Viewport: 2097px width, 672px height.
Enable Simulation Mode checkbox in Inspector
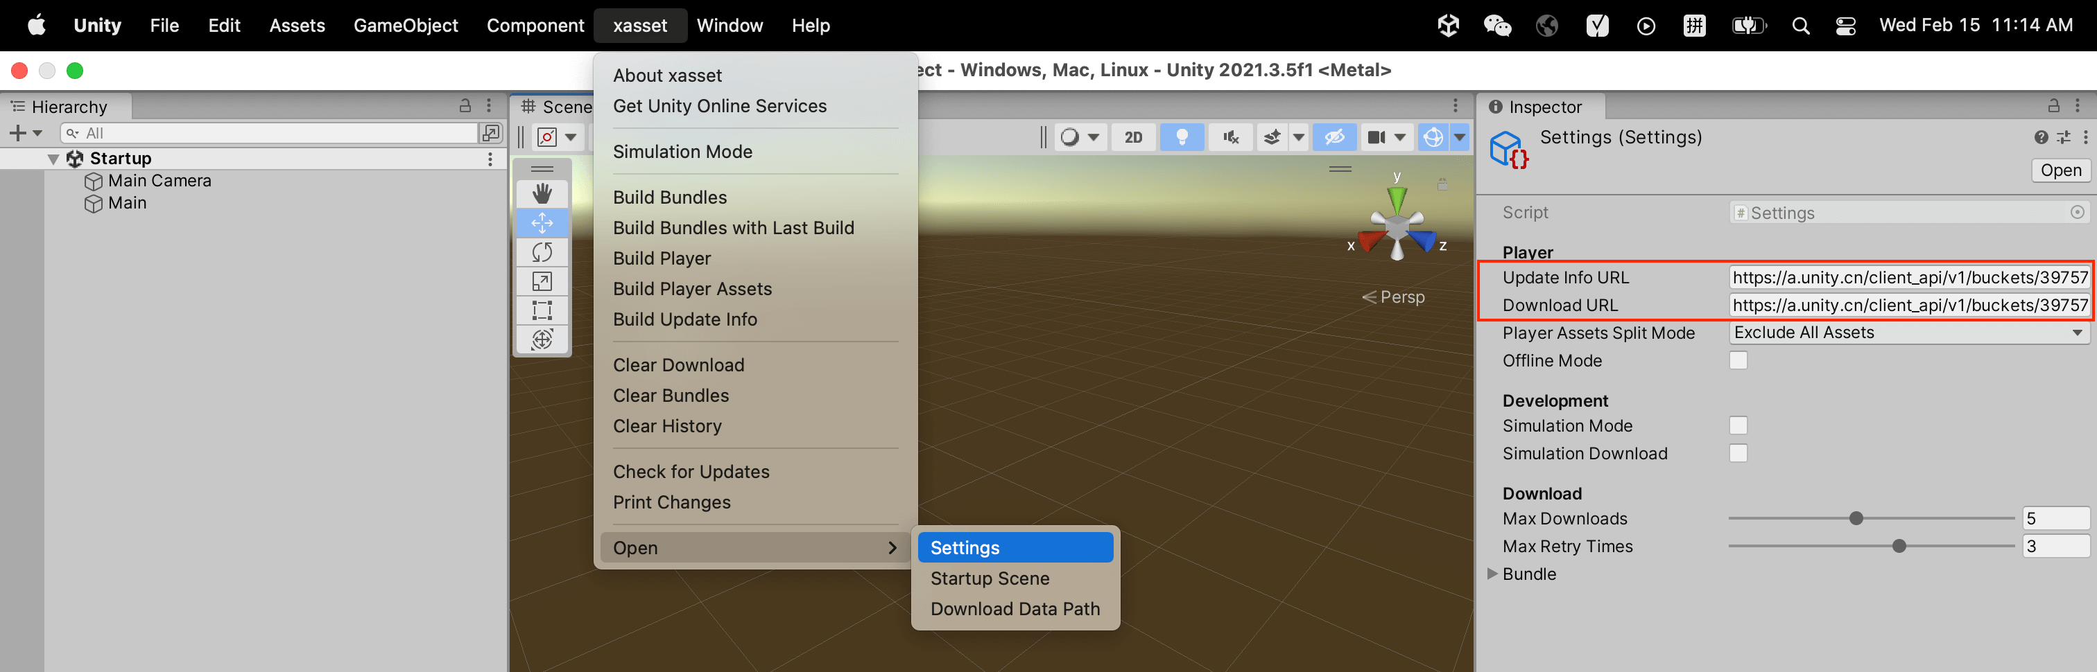(x=1738, y=425)
